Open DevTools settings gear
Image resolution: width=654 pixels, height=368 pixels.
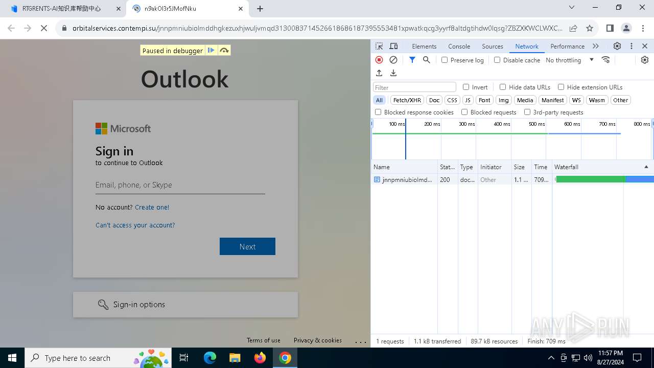tap(617, 46)
